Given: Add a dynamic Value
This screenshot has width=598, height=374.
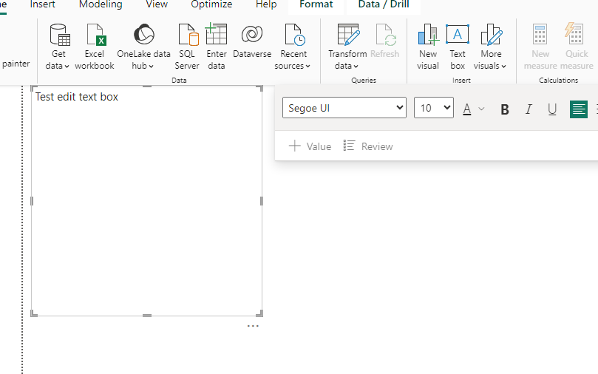Looking at the screenshot, I should pos(310,146).
